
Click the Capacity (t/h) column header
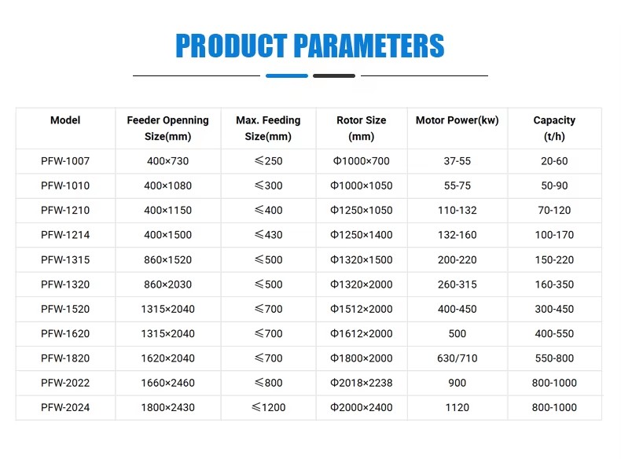tap(554, 128)
